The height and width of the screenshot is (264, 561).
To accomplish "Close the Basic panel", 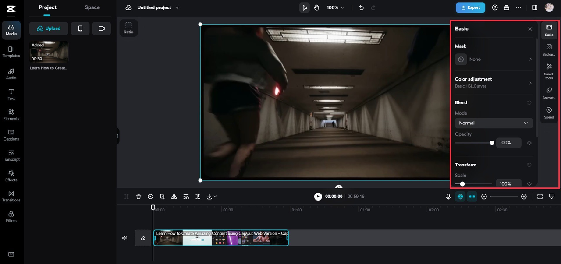I will (x=530, y=29).
